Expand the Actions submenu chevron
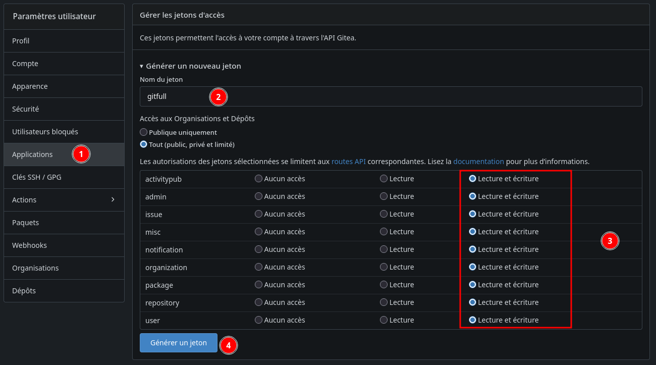Image resolution: width=656 pixels, height=365 pixels. tap(113, 200)
